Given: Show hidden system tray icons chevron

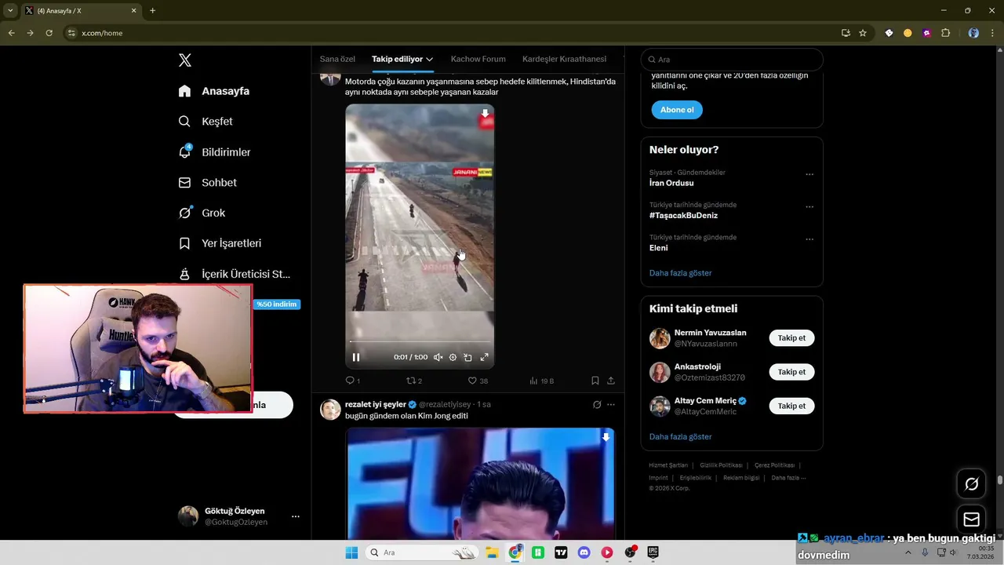Looking at the screenshot, I should (908, 552).
